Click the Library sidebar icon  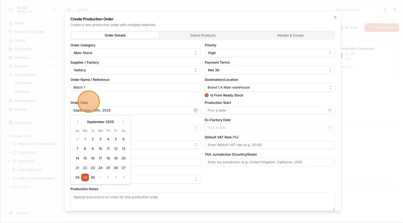tap(11, 40)
